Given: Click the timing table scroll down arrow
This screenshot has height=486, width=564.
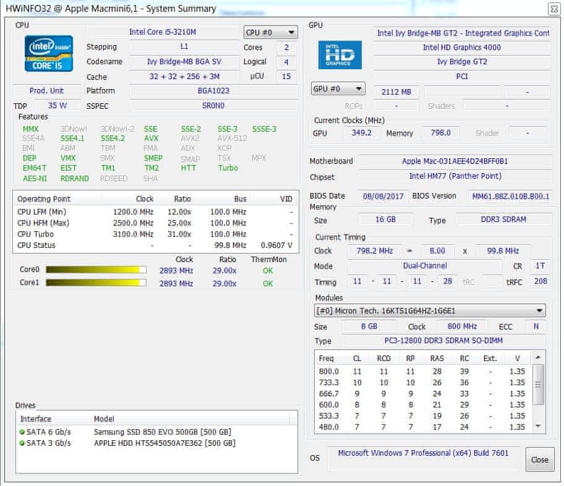Looking at the screenshot, I should (539, 426).
